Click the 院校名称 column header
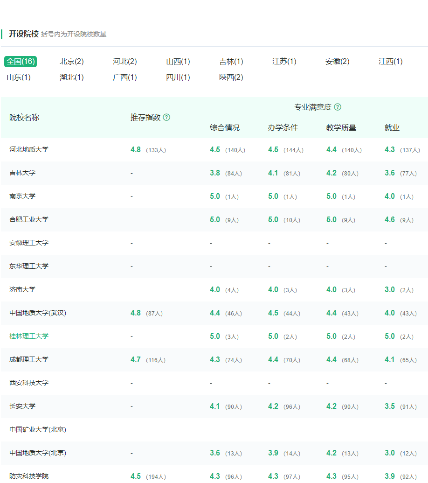This screenshot has width=428, height=483. [24, 117]
